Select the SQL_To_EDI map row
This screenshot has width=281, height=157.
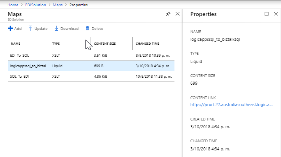click(91, 76)
